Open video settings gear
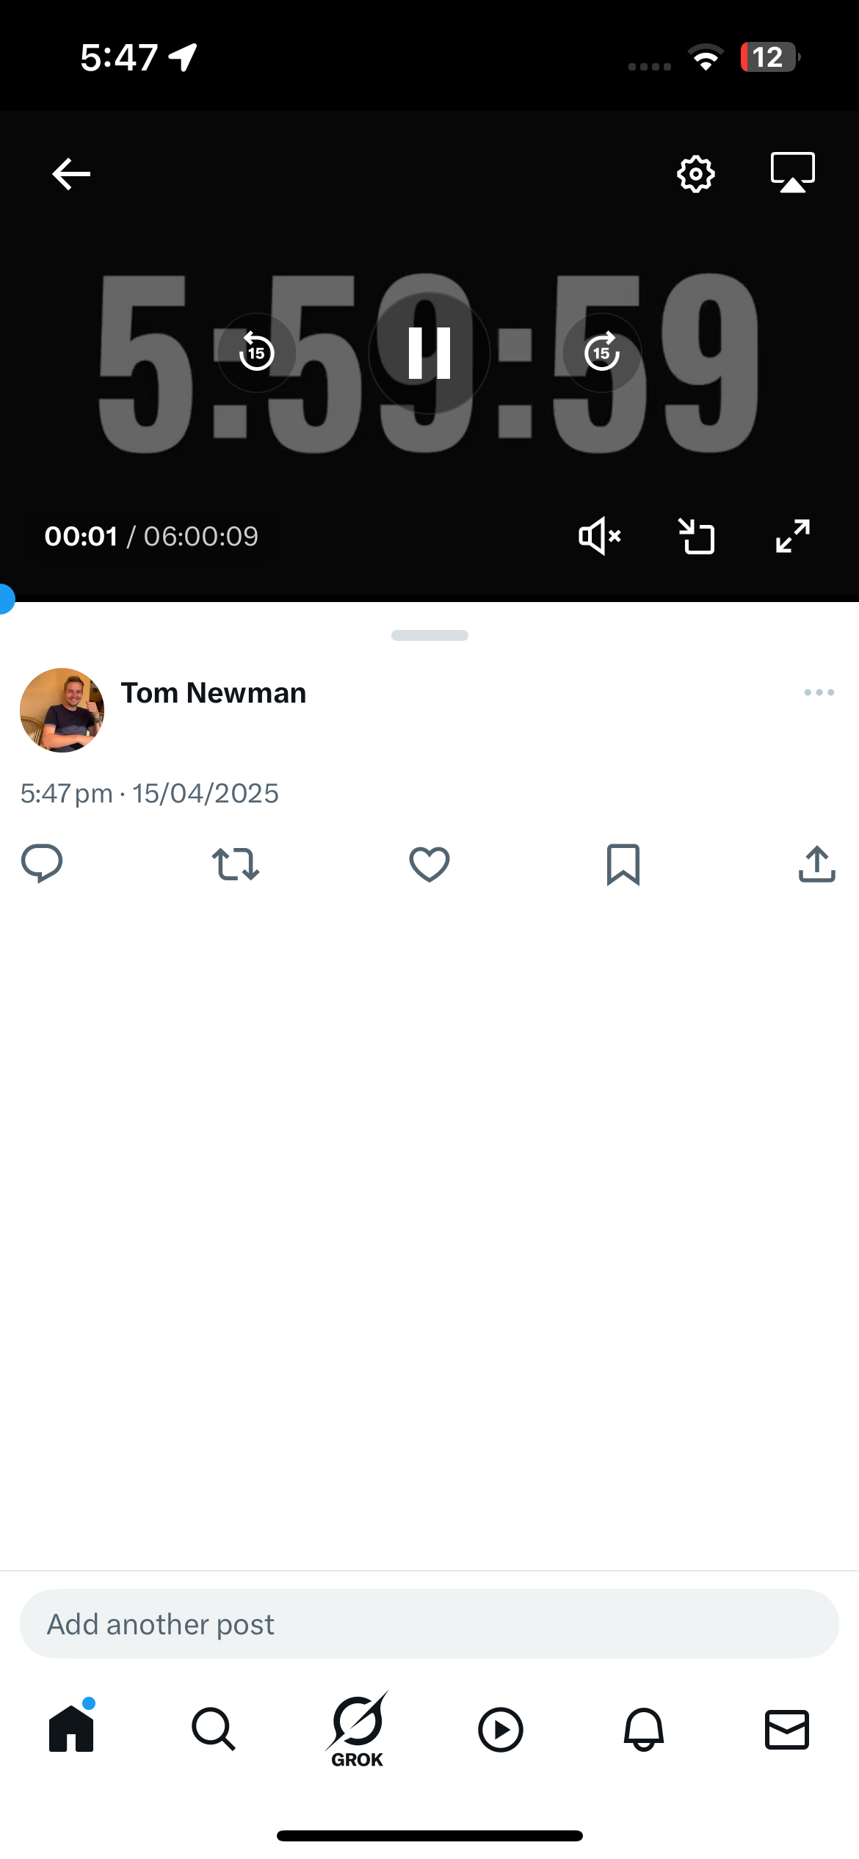 tap(695, 174)
